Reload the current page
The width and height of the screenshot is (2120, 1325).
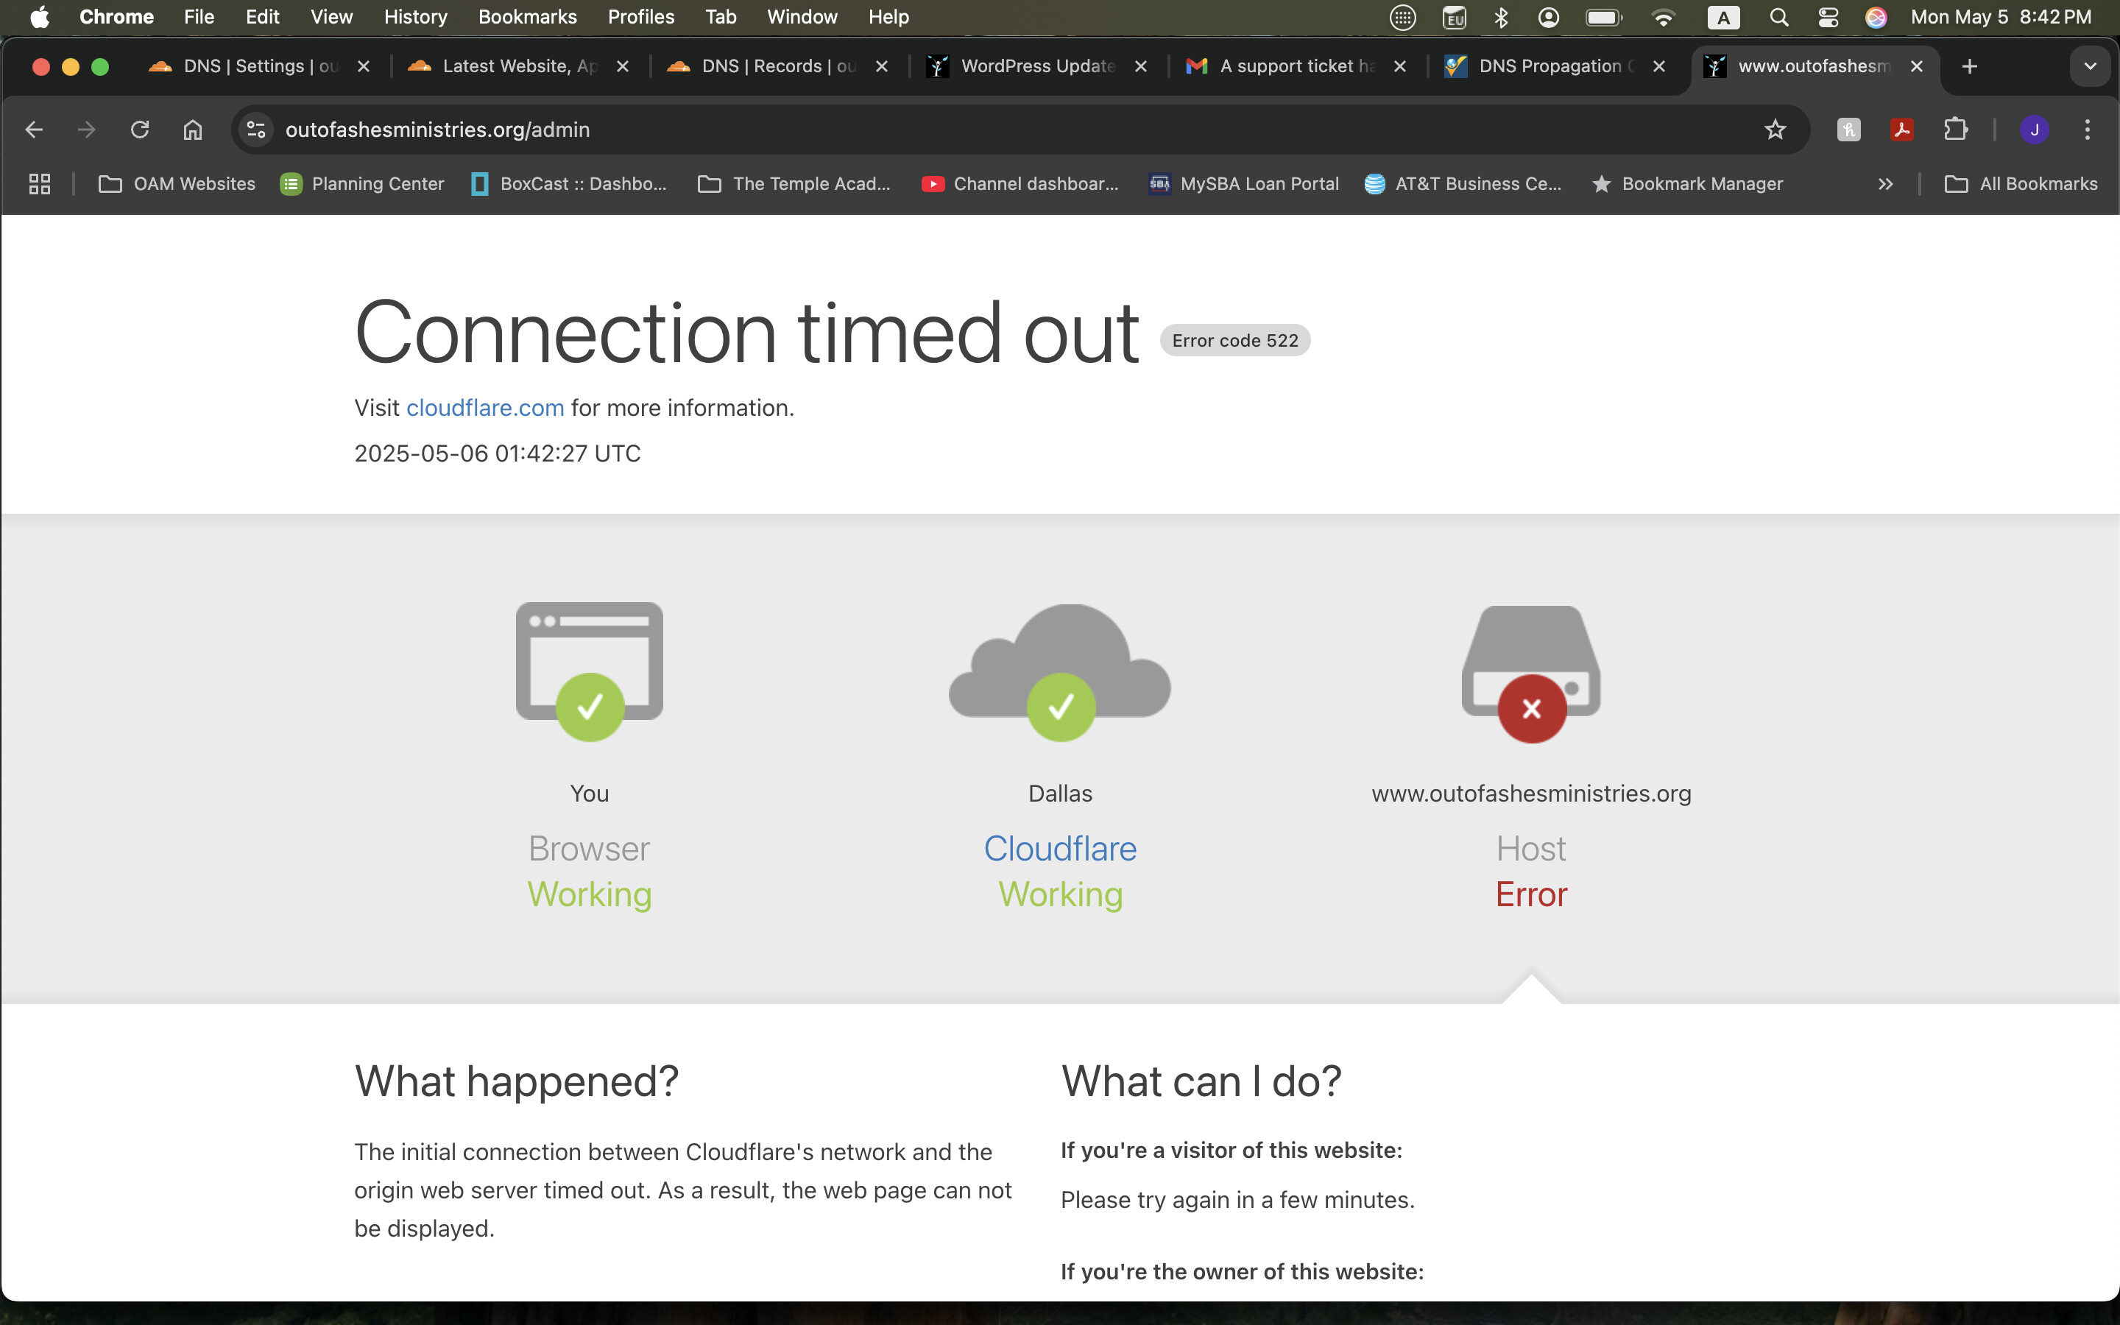[x=139, y=130]
